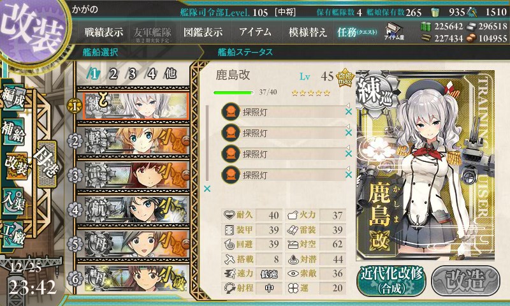Open the 入渠 repair dock icon
510x306 pixels.
click(13, 201)
